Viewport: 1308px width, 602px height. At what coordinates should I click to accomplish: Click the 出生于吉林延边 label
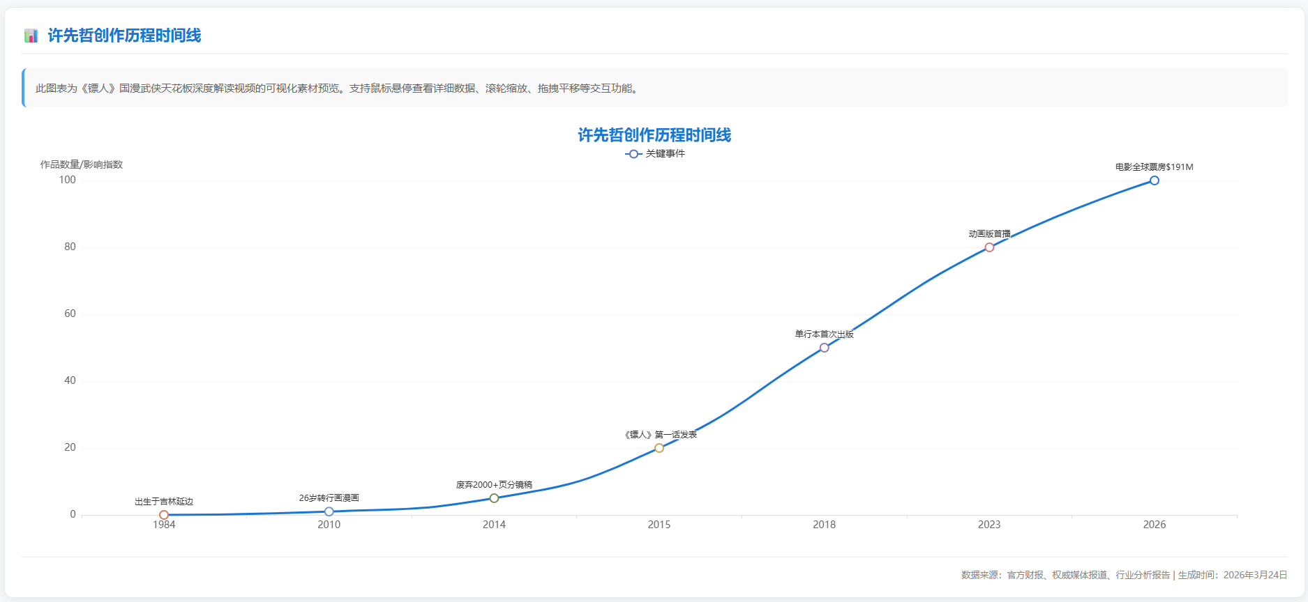click(164, 502)
